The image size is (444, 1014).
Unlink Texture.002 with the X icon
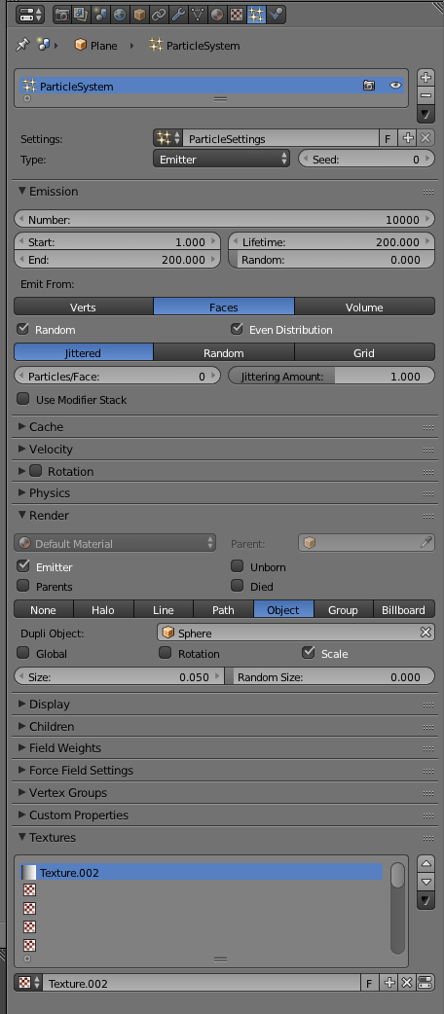click(407, 983)
